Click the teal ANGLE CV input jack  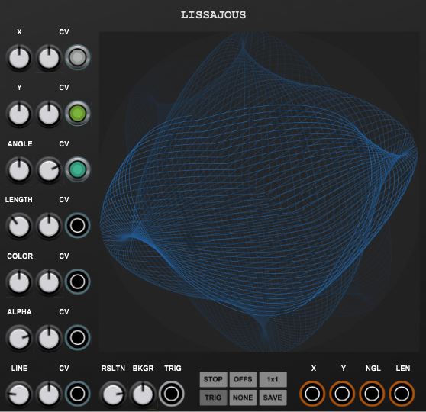point(78,169)
